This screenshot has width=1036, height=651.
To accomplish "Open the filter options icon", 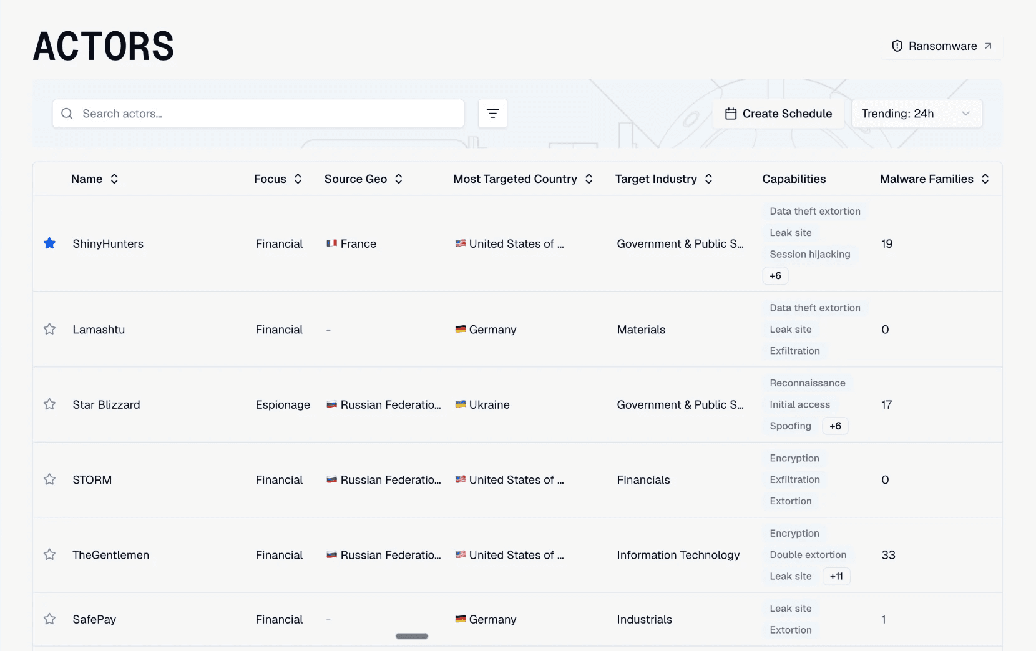I will click(x=492, y=114).
